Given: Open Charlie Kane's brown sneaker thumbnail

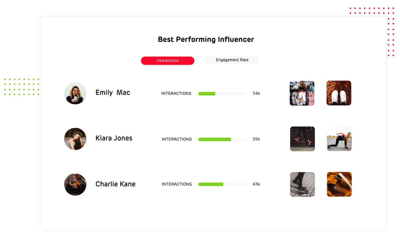Looking at the screenshot, I should 339,184.
